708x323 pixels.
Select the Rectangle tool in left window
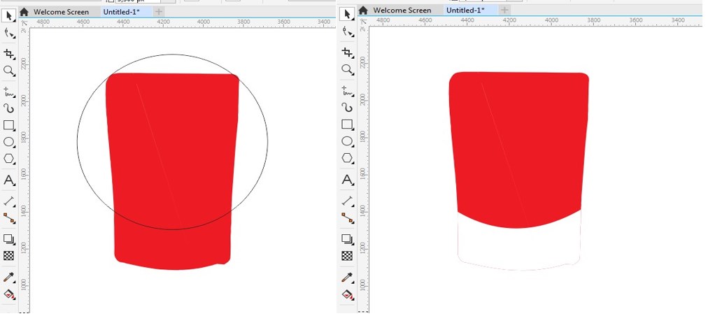pyautogui.click(x=8, y=125)
